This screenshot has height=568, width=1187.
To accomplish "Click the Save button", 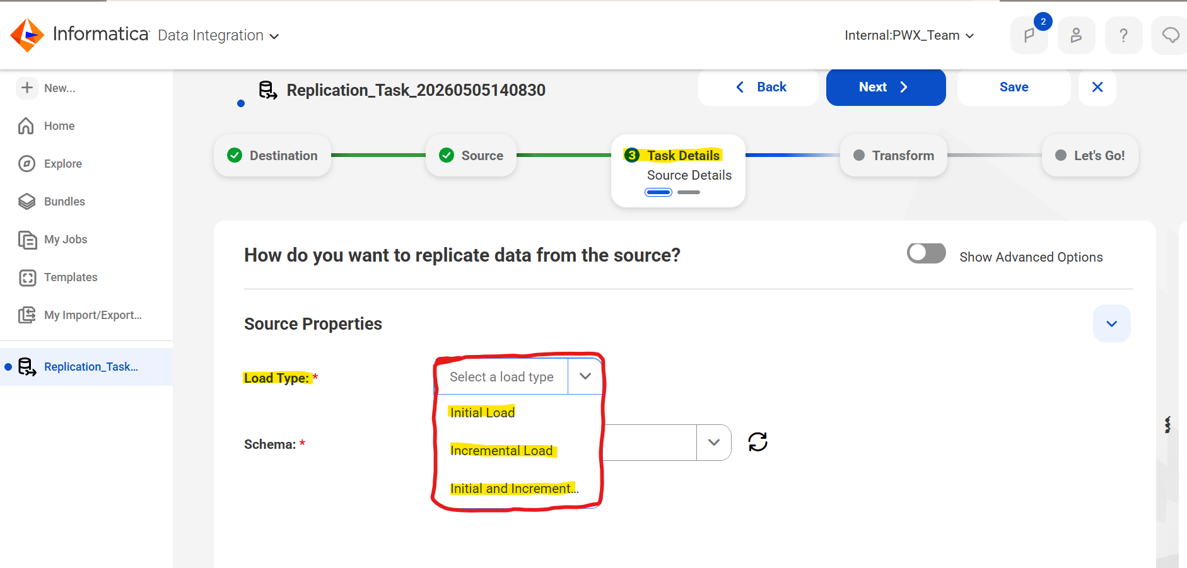I will (x=1014, y=87).
